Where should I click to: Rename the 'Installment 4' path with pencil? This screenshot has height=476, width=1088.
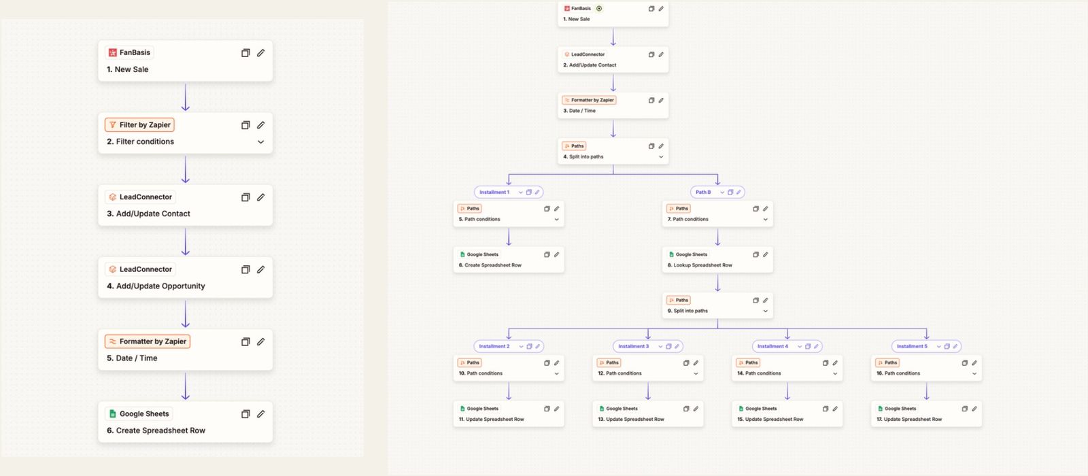[x=816, y=347]
